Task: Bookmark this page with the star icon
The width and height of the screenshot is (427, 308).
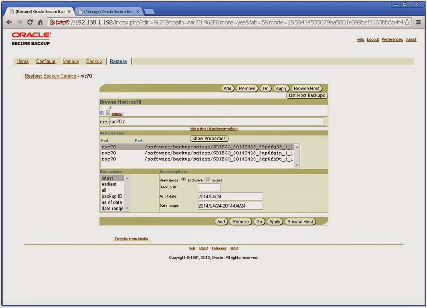Action: pos(407,22)
